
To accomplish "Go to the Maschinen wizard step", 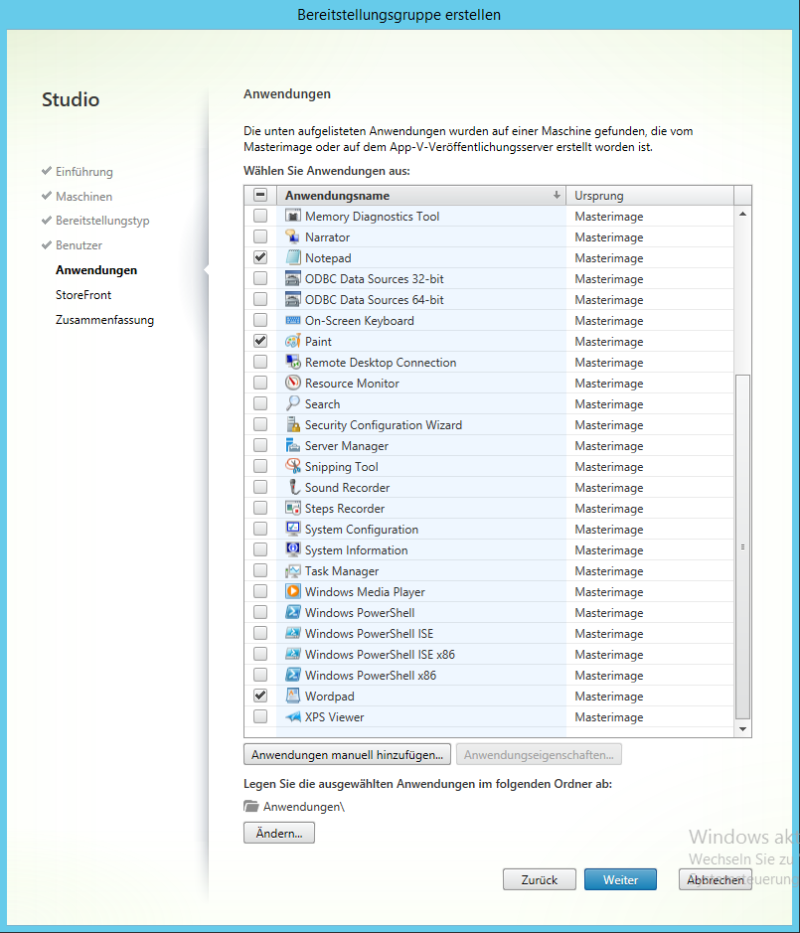I will [83, 197].
